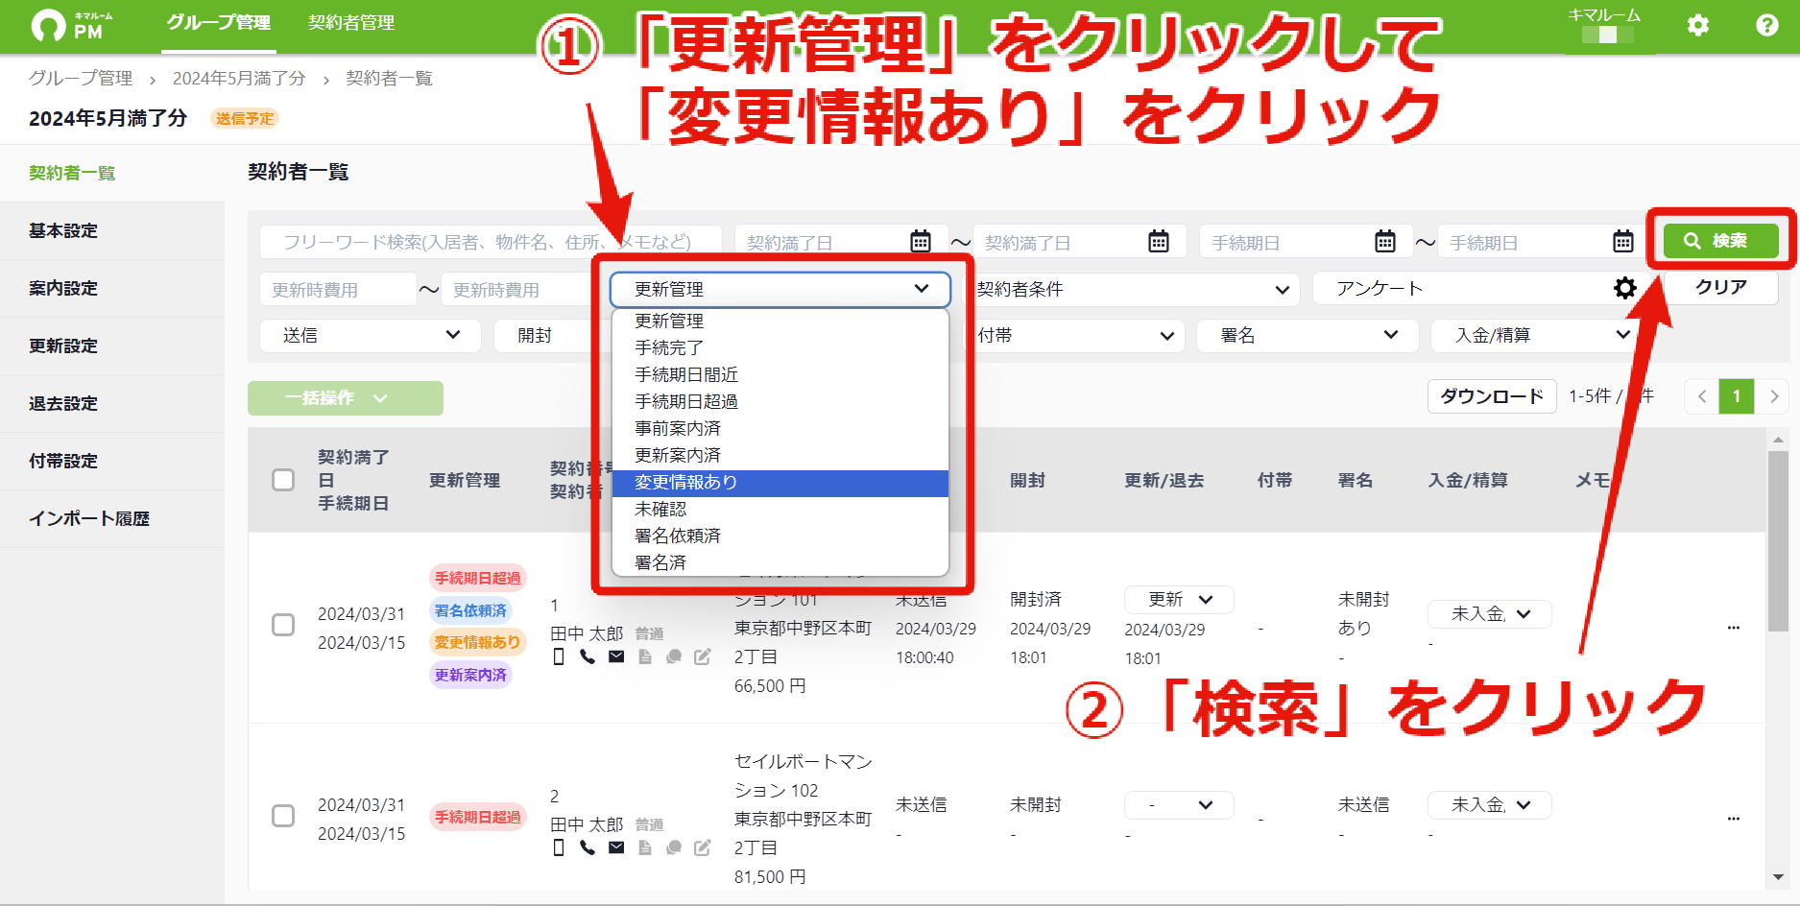This screenshot has height=906, width=1800.
Task: Click the ダウンロード button
Action: click(x=1492, y=396)
